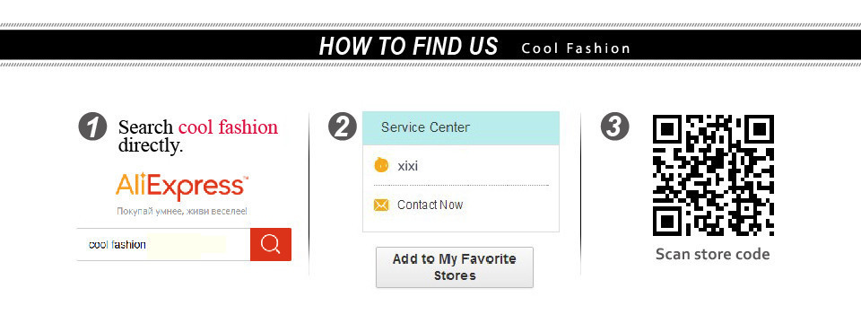Click the red cool fashion text
The image size is (861, 323).
point(228,127)
